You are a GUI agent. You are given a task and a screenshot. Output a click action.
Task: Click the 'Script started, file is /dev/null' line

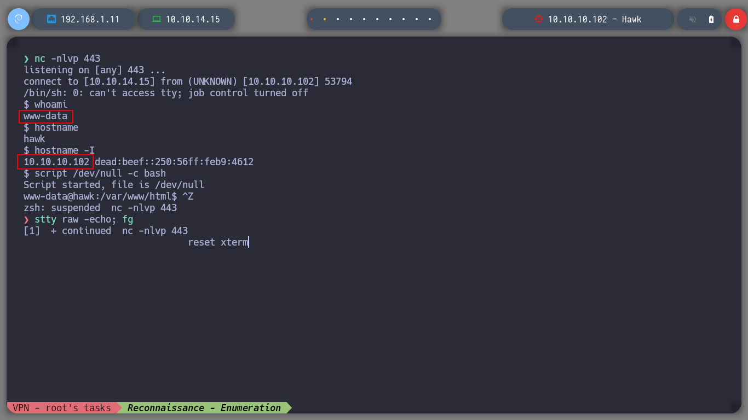pyautogui.click(x=114, y=185)
